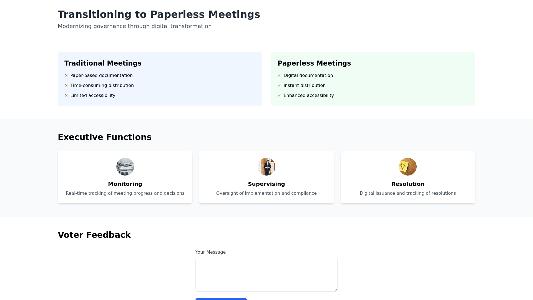Select the Resolution card title
This screenshot has width=533, height=300.
click(x=408, y=184)
